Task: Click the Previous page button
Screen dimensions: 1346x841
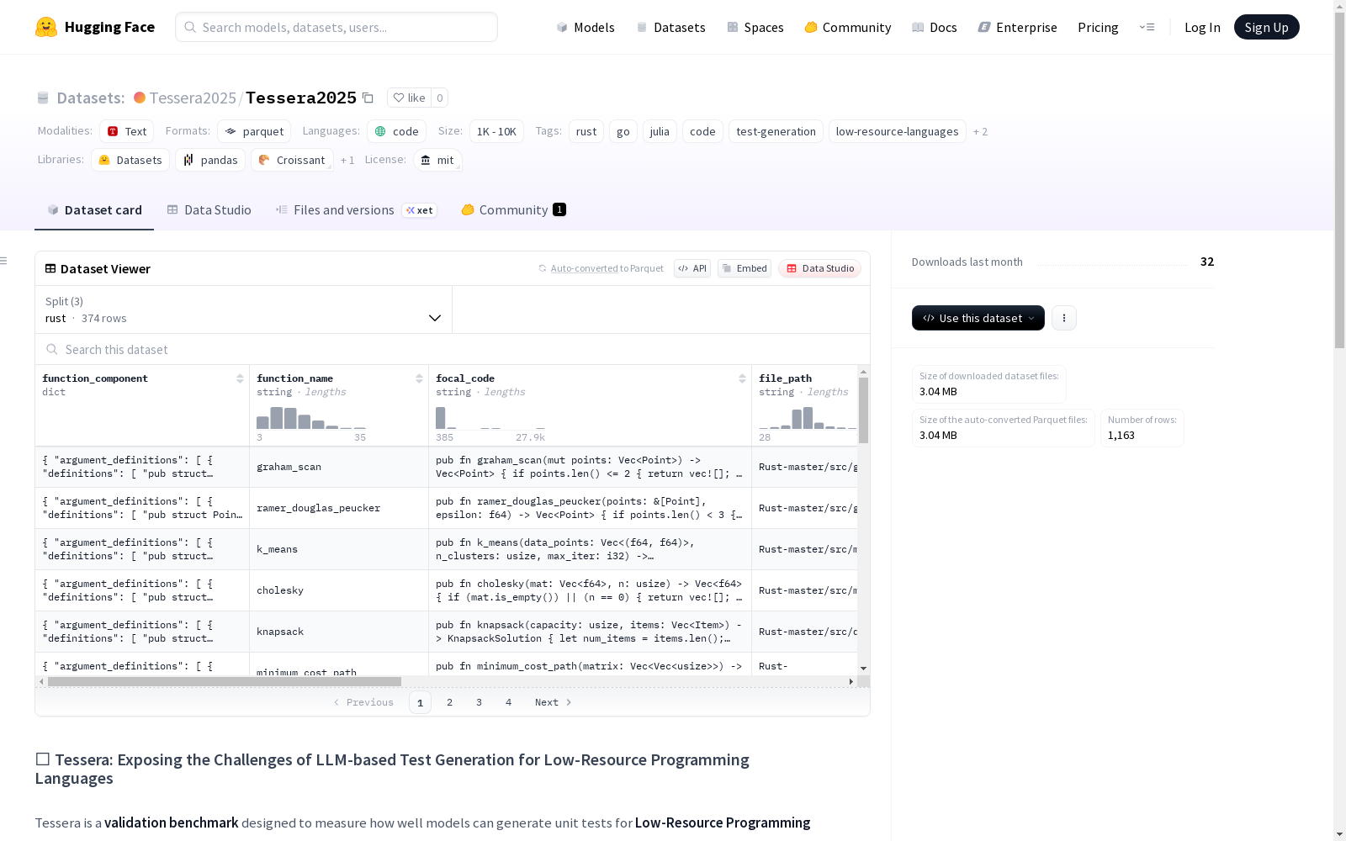Action: (x=363, y=702)
